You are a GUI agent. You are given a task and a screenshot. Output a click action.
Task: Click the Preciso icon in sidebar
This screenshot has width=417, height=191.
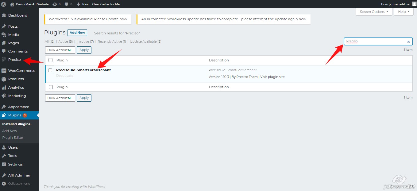pyautogui.click(x=4, y=60)
